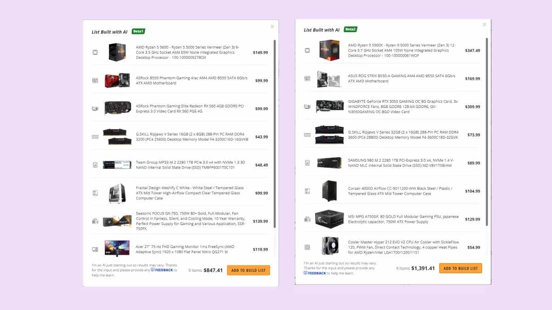
Task: Click memory category icon beside 16GB Ripjaws
Action: click(95, 137)
